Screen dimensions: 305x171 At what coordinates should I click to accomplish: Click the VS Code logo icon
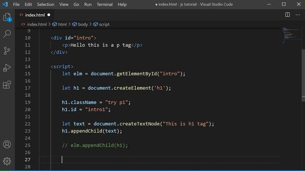click(x=5, y=4)
